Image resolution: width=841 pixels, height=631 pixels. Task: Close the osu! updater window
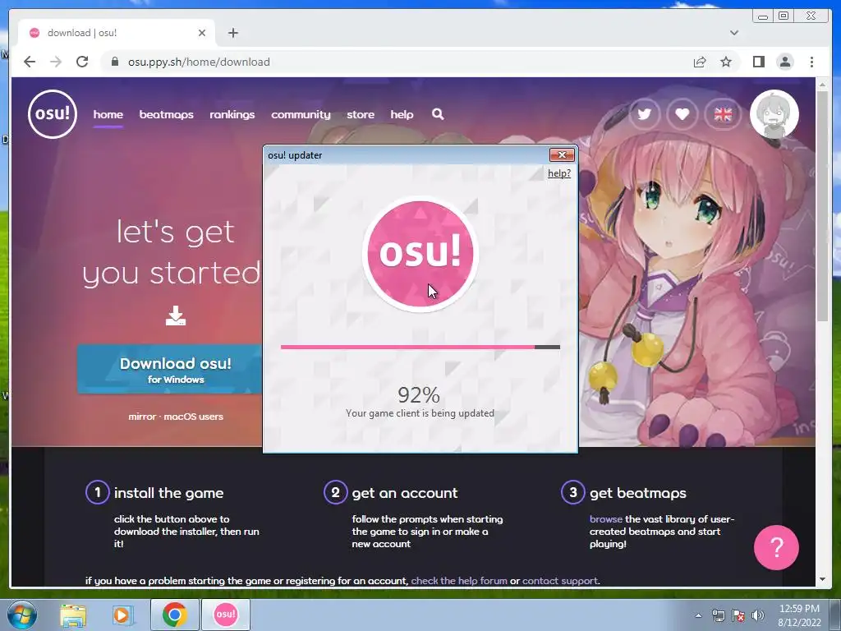tap(562, 155)
